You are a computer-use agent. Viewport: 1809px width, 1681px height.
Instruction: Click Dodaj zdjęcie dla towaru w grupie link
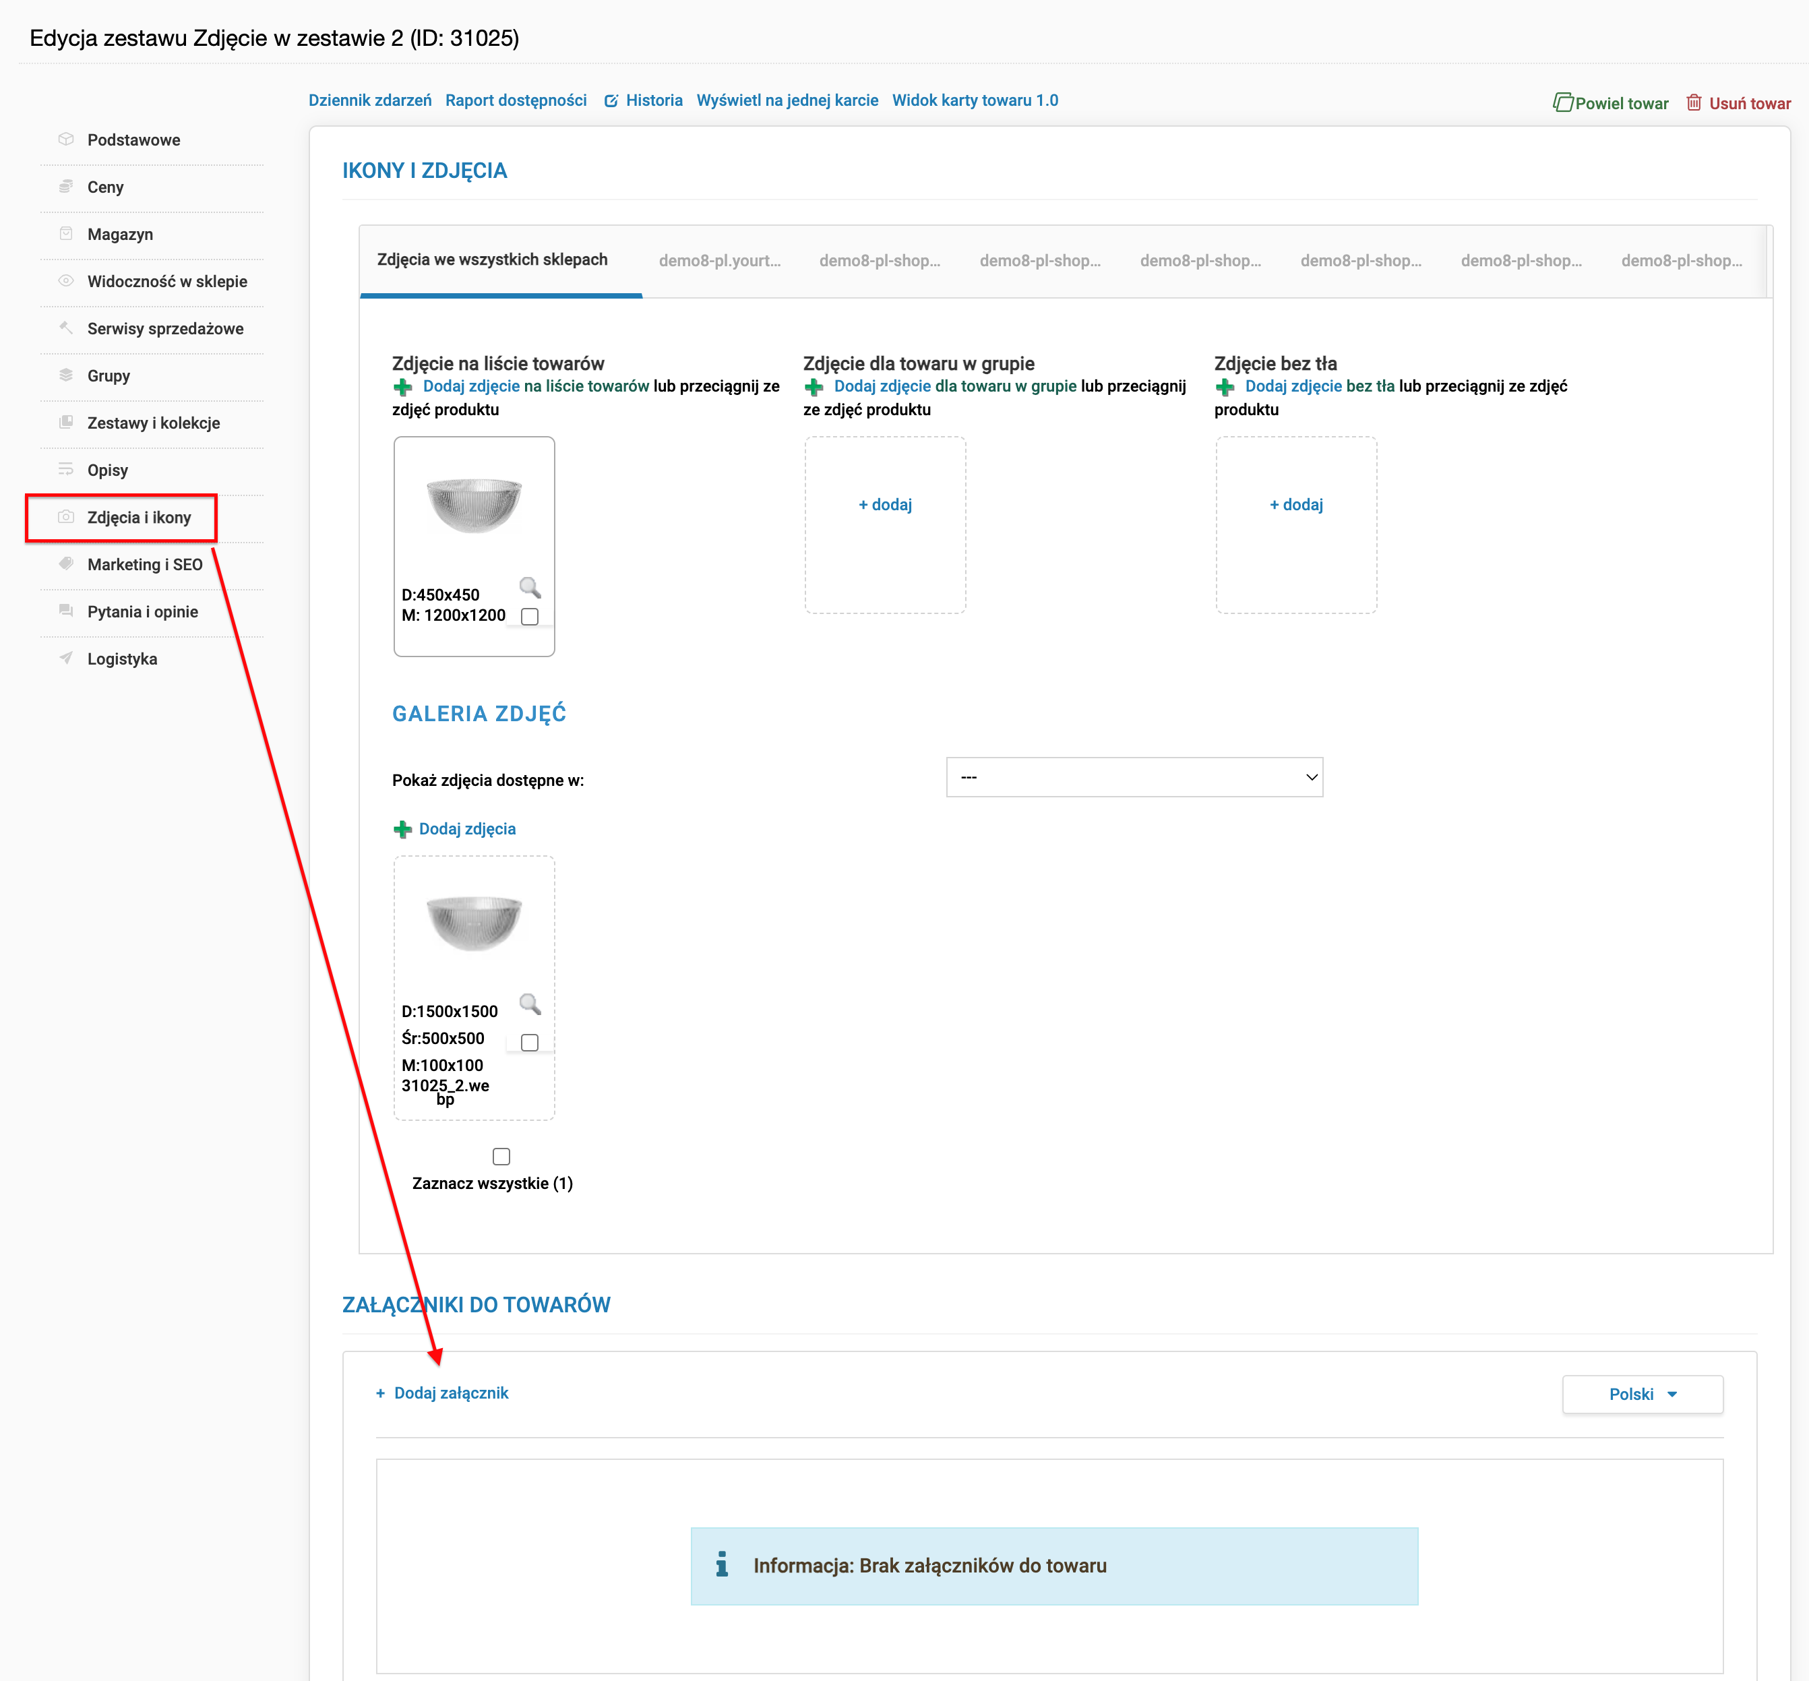(x=955, y=387)
